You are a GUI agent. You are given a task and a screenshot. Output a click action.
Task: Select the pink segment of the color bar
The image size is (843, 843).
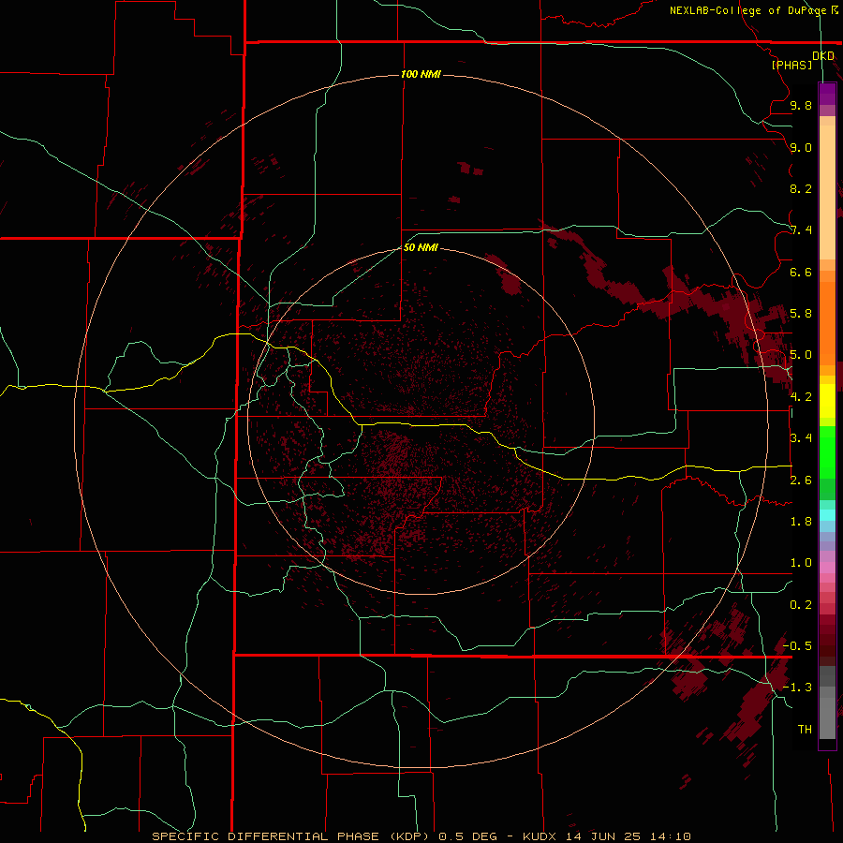pos(827,568)
